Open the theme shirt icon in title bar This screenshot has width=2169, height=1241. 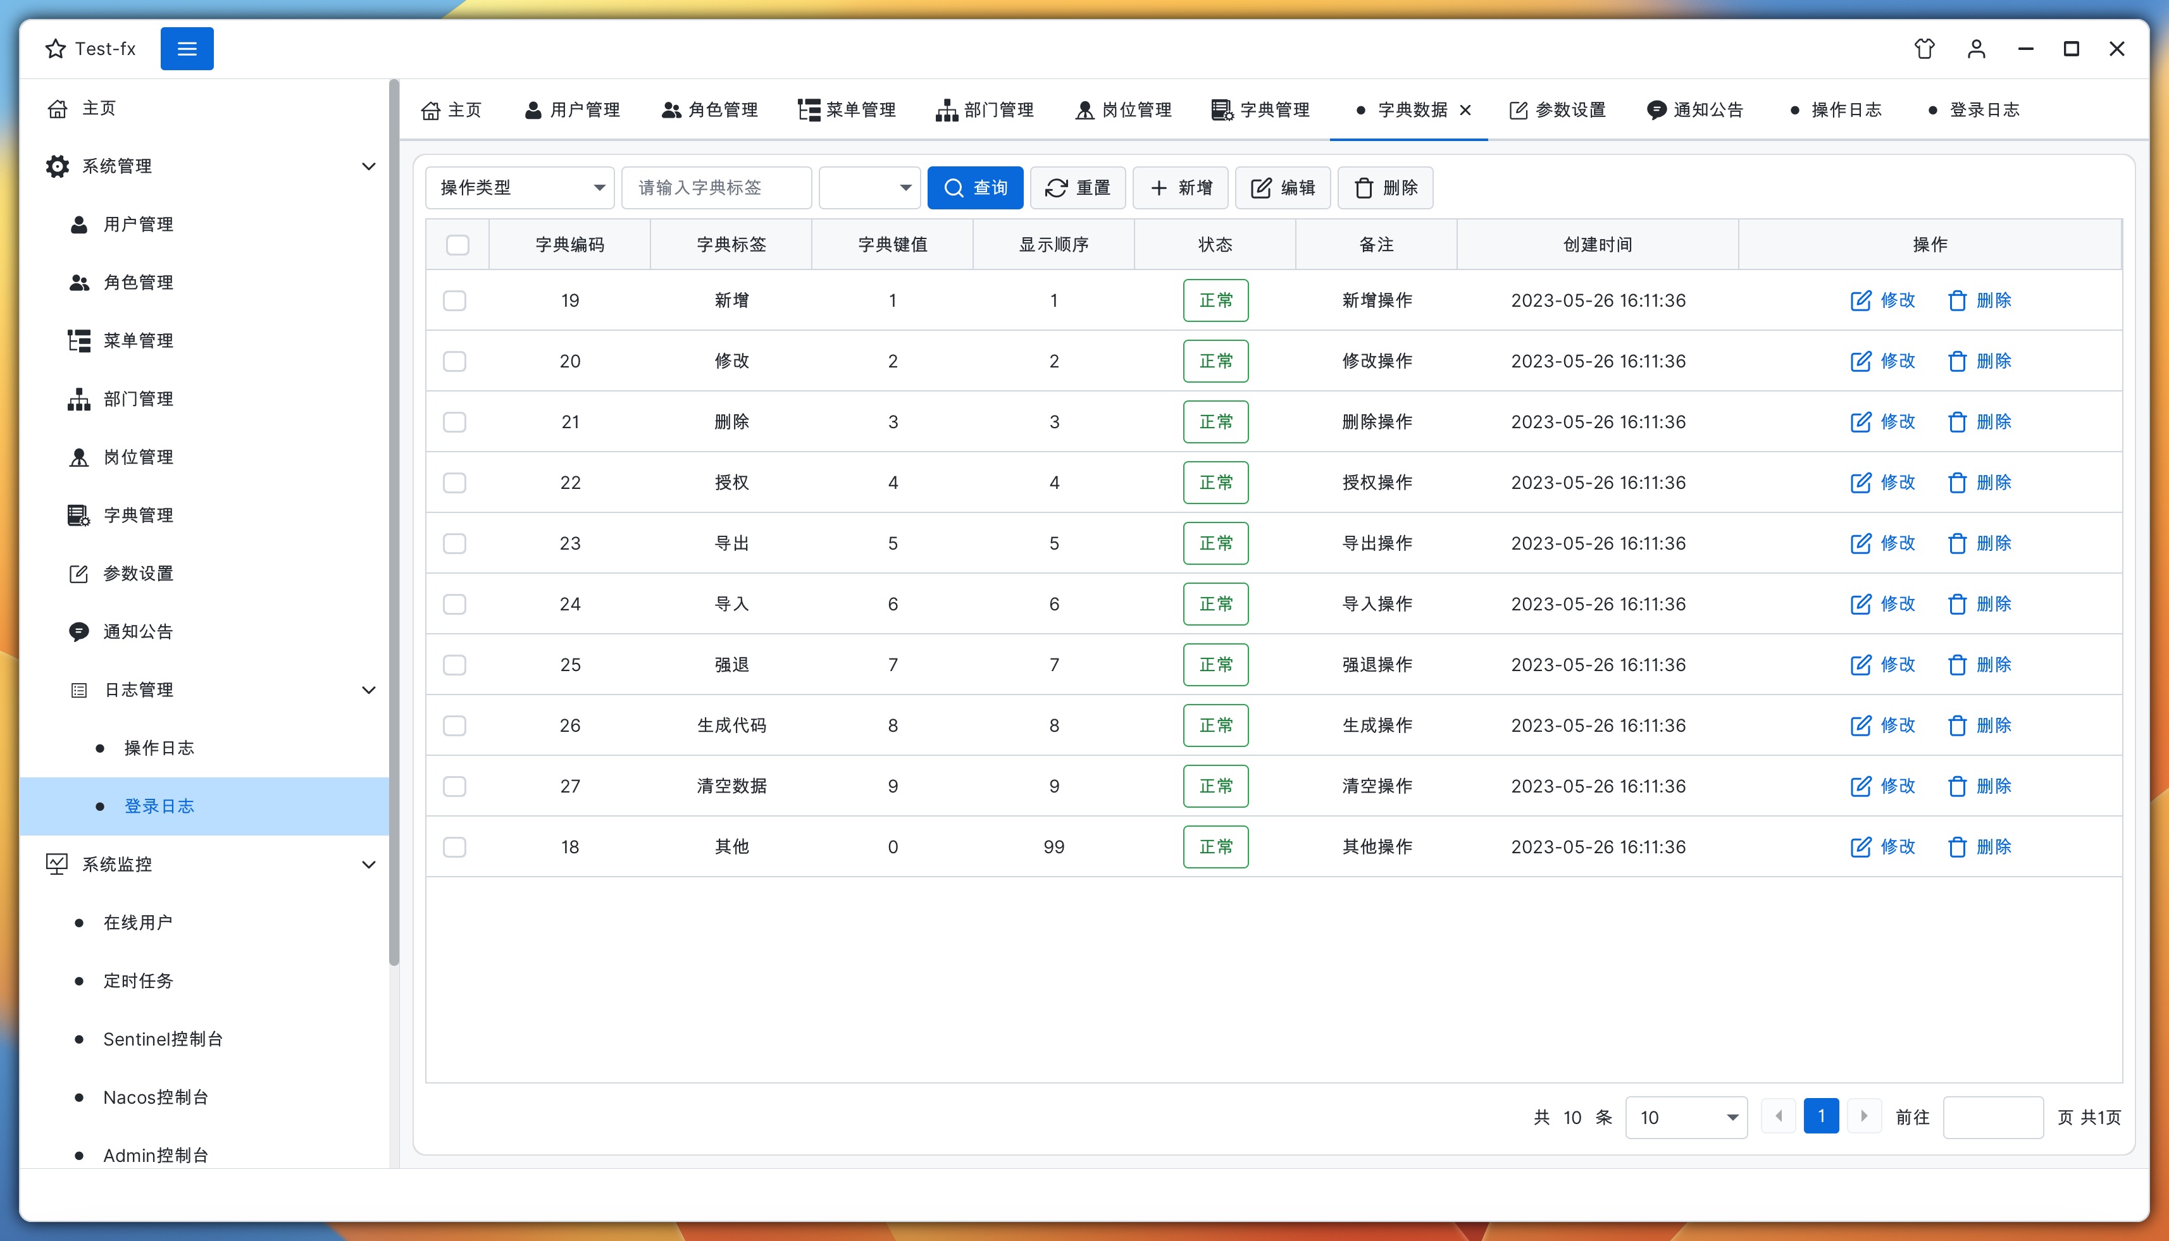[1924, 49]
